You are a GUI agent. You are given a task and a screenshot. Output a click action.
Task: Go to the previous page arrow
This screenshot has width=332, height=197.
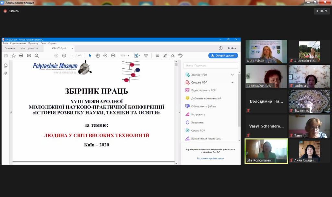pyautogui.click(x=56, y=56)
